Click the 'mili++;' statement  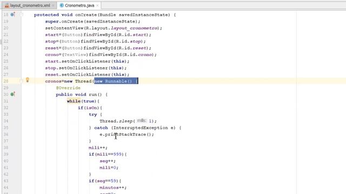pos(98,148)
